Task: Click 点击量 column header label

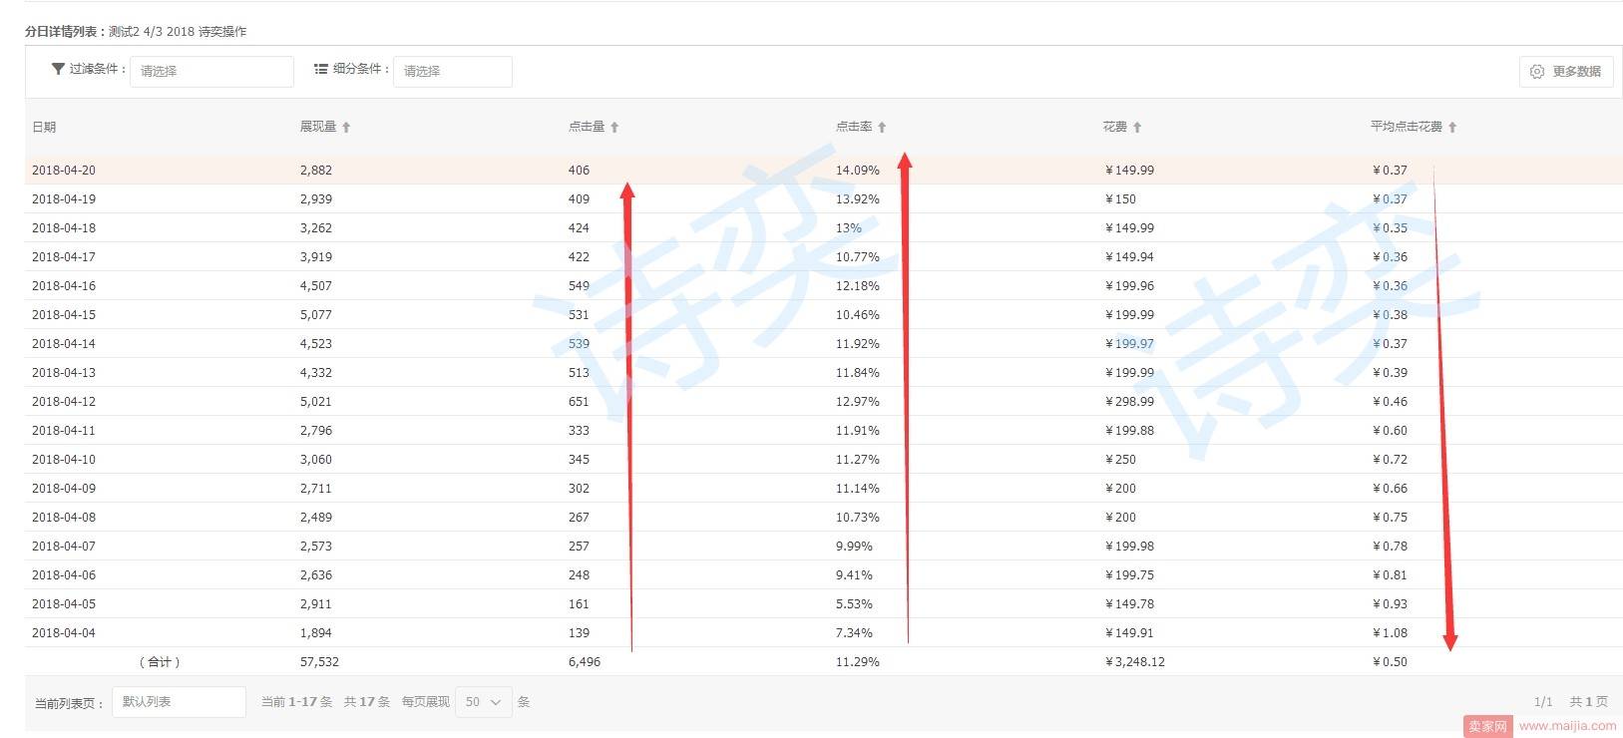Action: 587,127
